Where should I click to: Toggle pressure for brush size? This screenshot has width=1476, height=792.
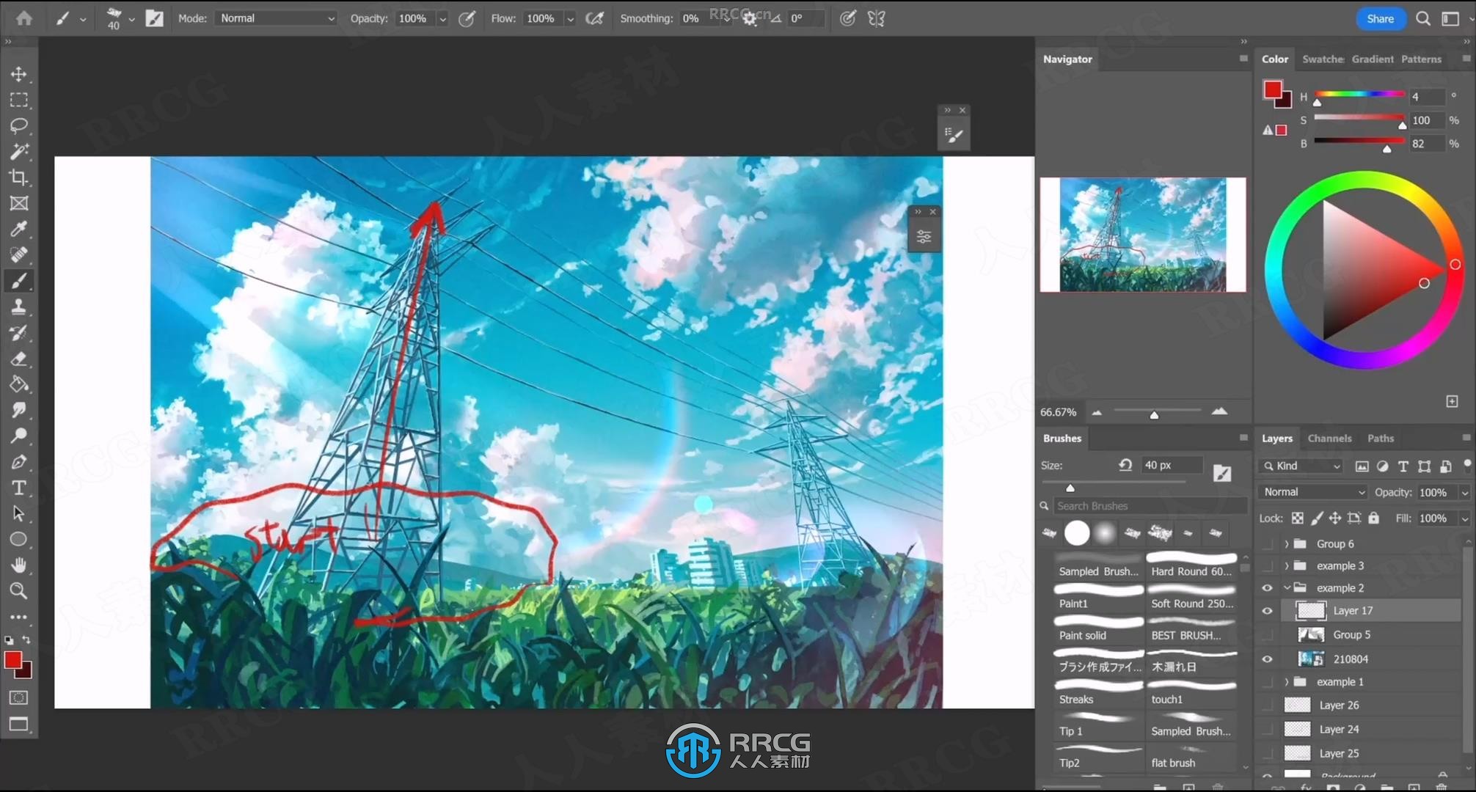(x=848, y=18)
